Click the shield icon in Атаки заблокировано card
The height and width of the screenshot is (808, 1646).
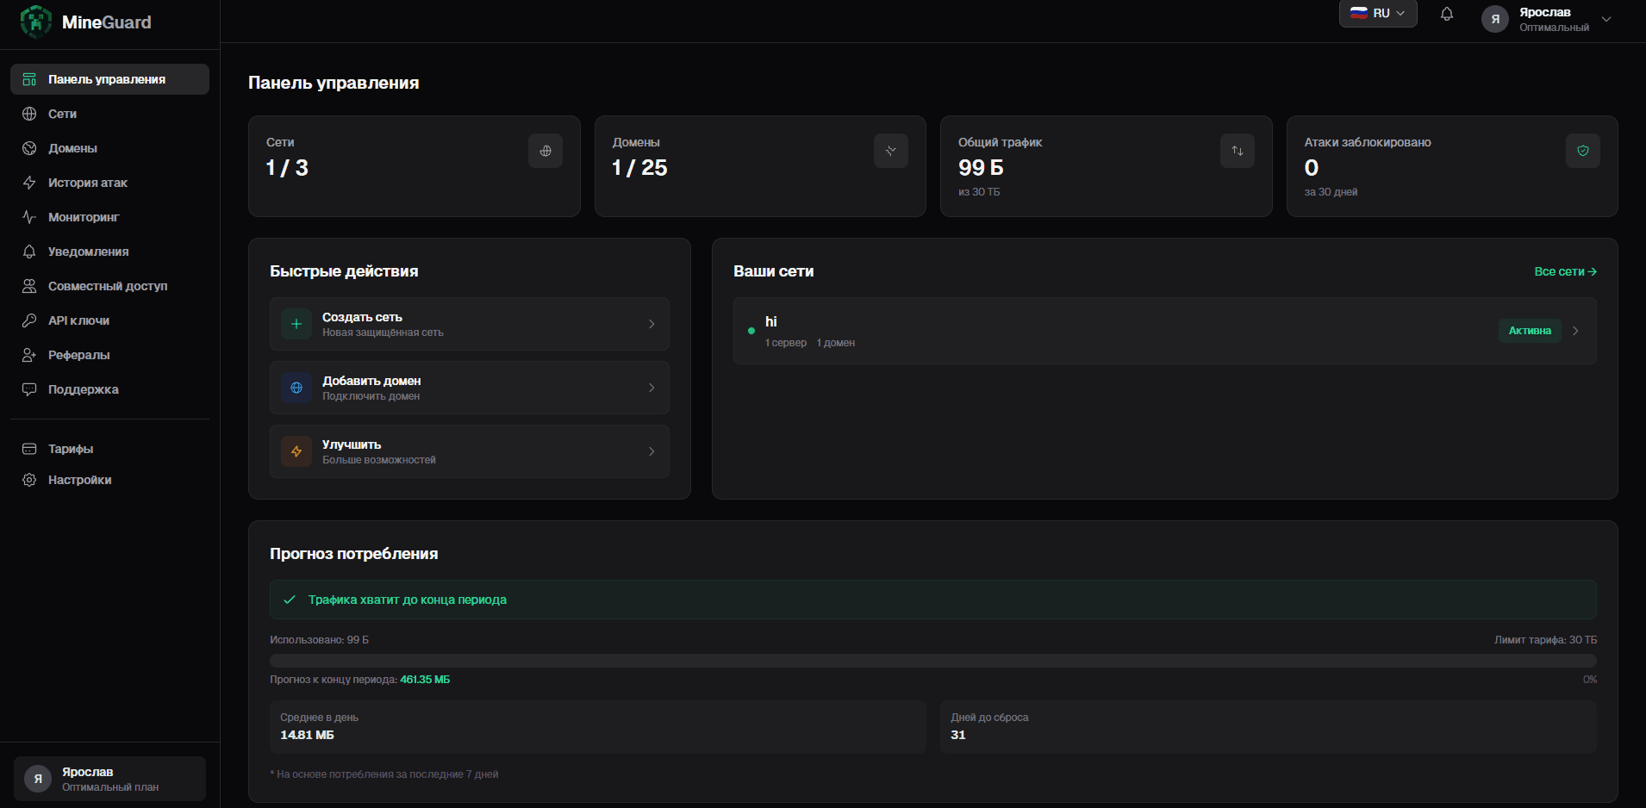click(x=1583, y=151)
